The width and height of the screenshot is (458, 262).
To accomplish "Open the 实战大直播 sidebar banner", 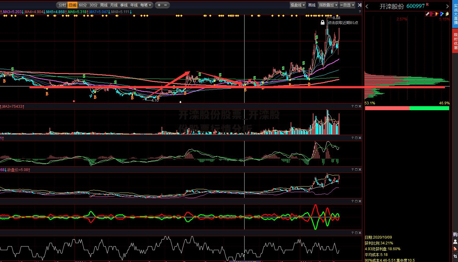I will pos(455,14).
